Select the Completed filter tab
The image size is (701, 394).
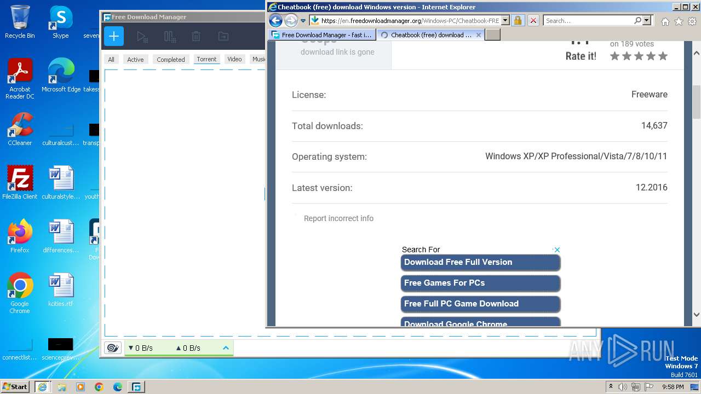[171, 59]
